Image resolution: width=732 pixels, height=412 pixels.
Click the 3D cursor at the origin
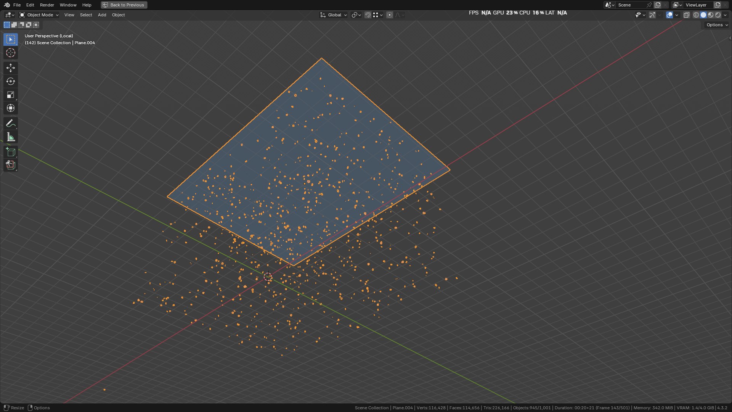pyautogui.click(x=268, y=277)
